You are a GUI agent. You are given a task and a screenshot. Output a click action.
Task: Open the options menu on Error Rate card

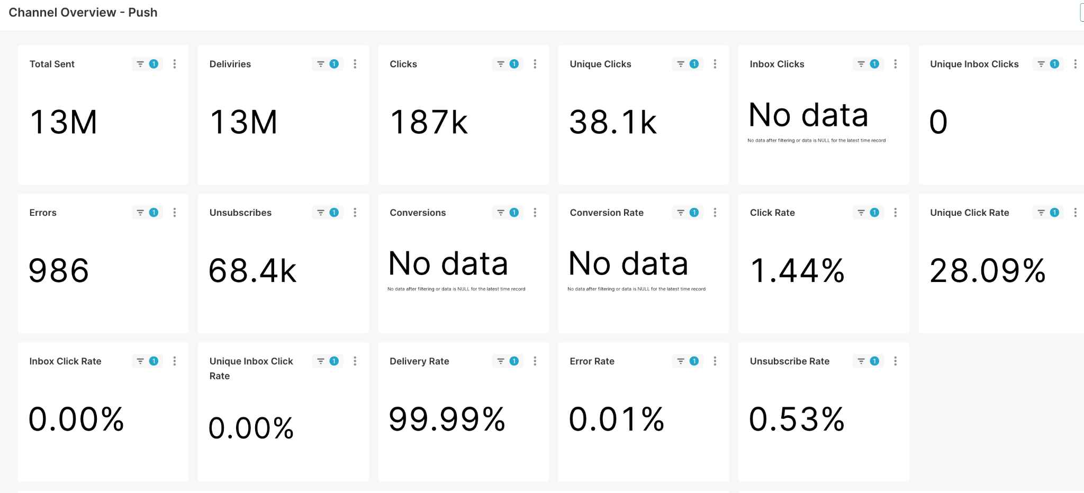tap(715, 361)
